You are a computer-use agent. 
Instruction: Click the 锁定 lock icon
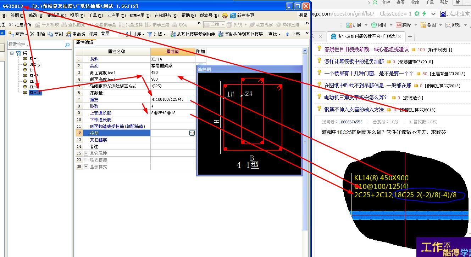(175, 25)
